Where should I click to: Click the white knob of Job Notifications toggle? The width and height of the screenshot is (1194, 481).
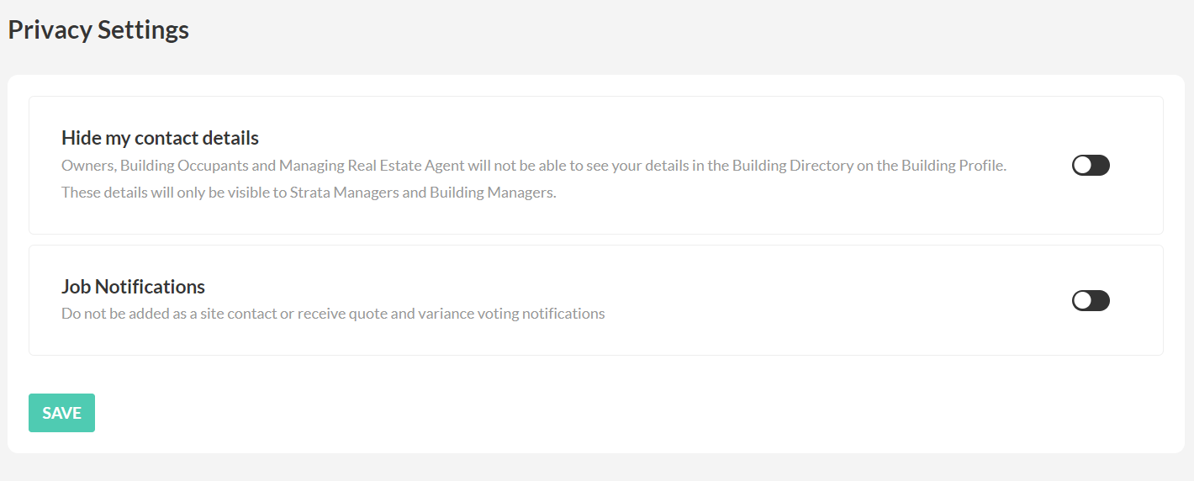click(1082, 300)
